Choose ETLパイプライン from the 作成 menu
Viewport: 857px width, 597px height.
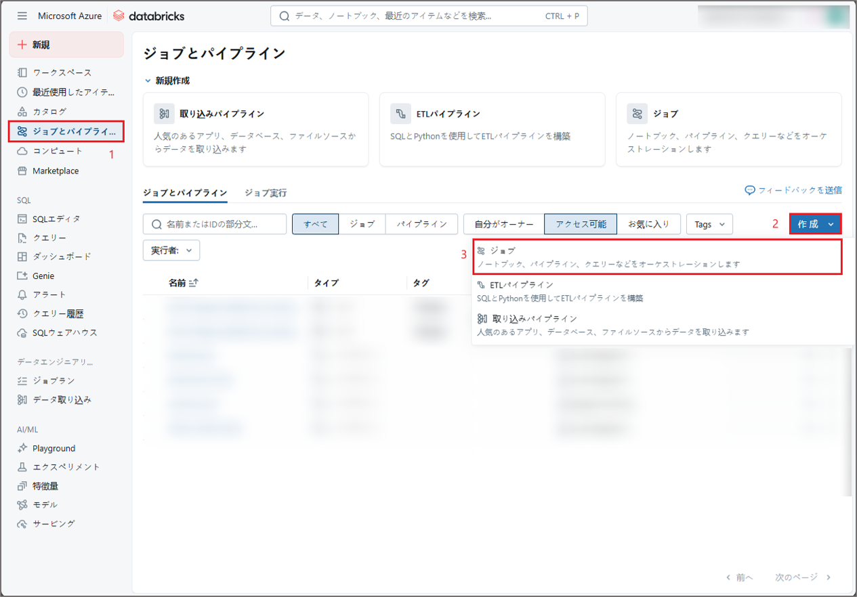(x=663, y=291)
